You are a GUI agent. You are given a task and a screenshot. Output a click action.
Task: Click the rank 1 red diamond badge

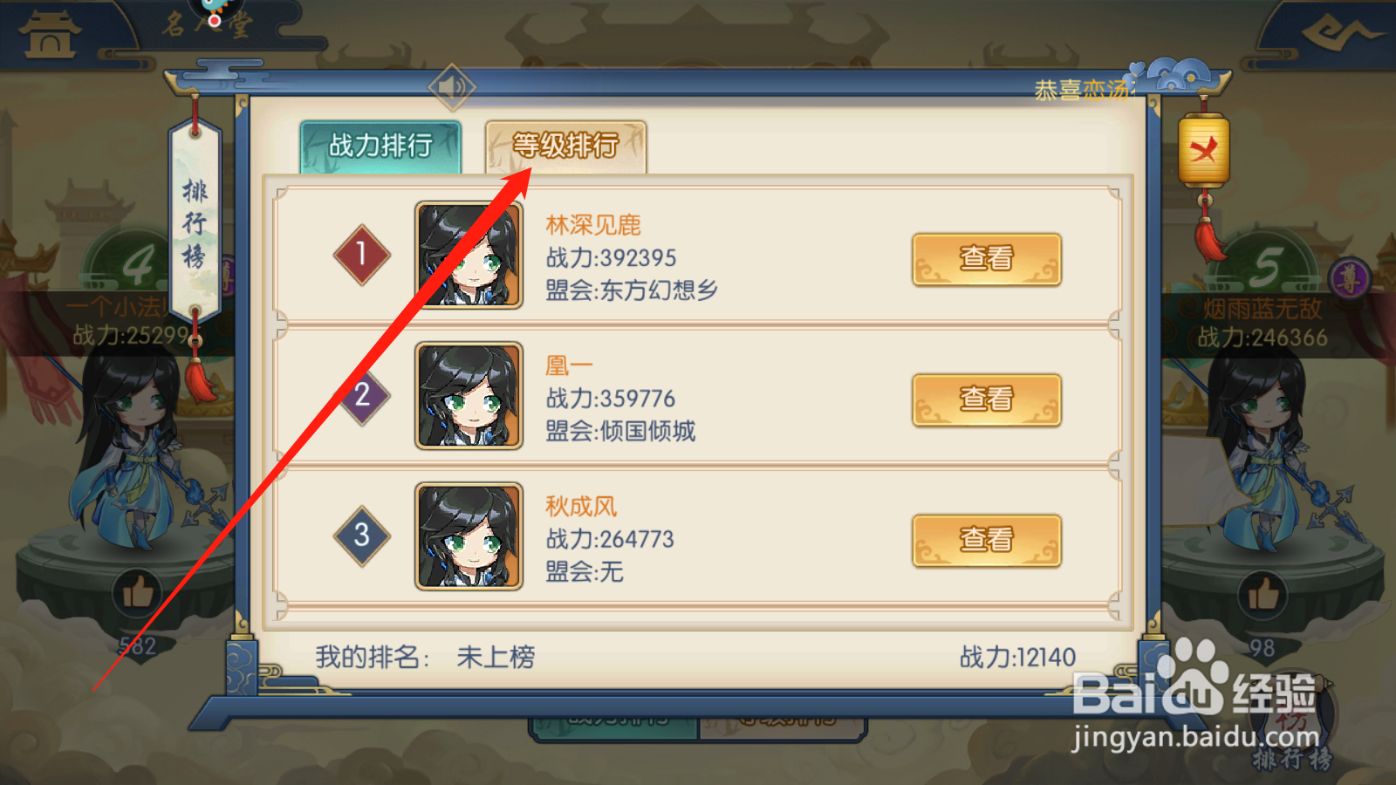[x=361, y=255]
